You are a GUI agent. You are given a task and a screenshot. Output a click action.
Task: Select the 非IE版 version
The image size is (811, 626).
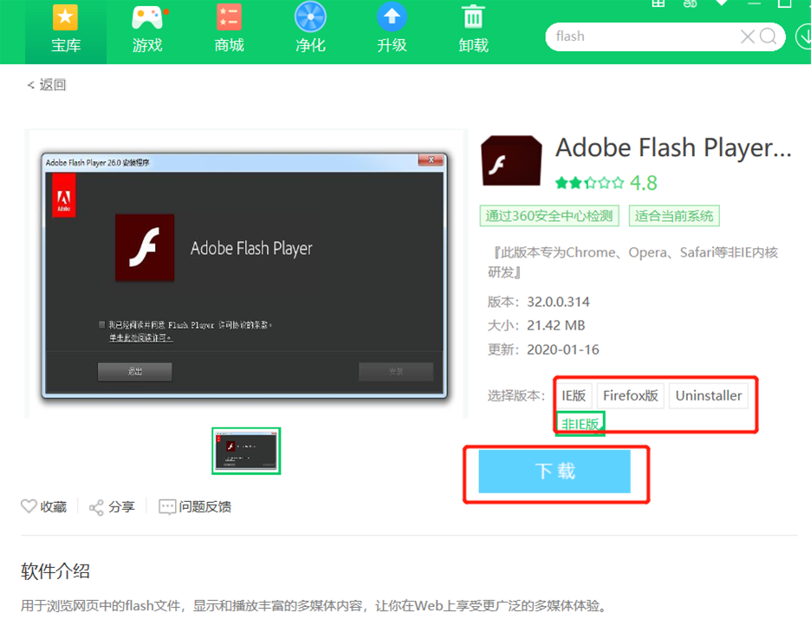580,424
